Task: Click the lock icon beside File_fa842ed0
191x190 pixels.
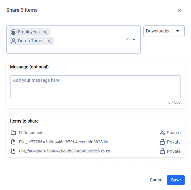Action: coord(162,151)
